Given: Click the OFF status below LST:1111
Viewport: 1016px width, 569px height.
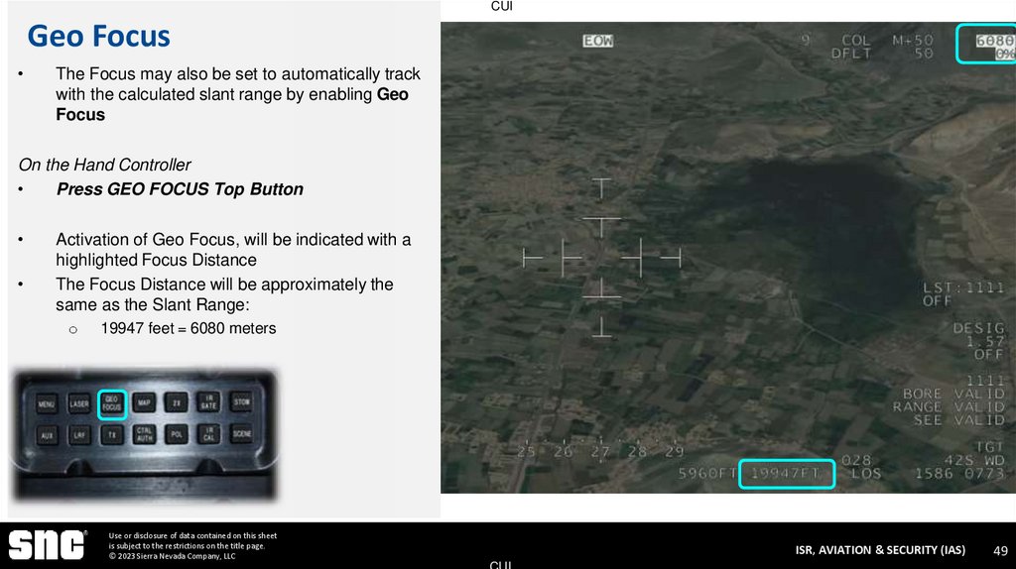Looking at the screenshot, I should (937, 301).
